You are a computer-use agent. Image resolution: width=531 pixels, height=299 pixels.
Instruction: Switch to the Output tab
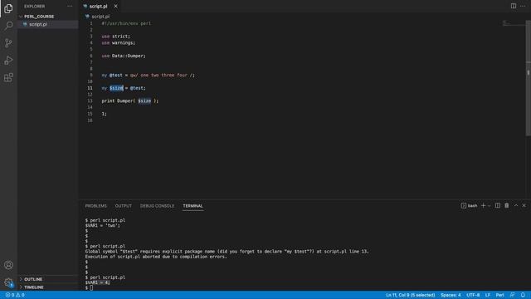tap(124, 206)
